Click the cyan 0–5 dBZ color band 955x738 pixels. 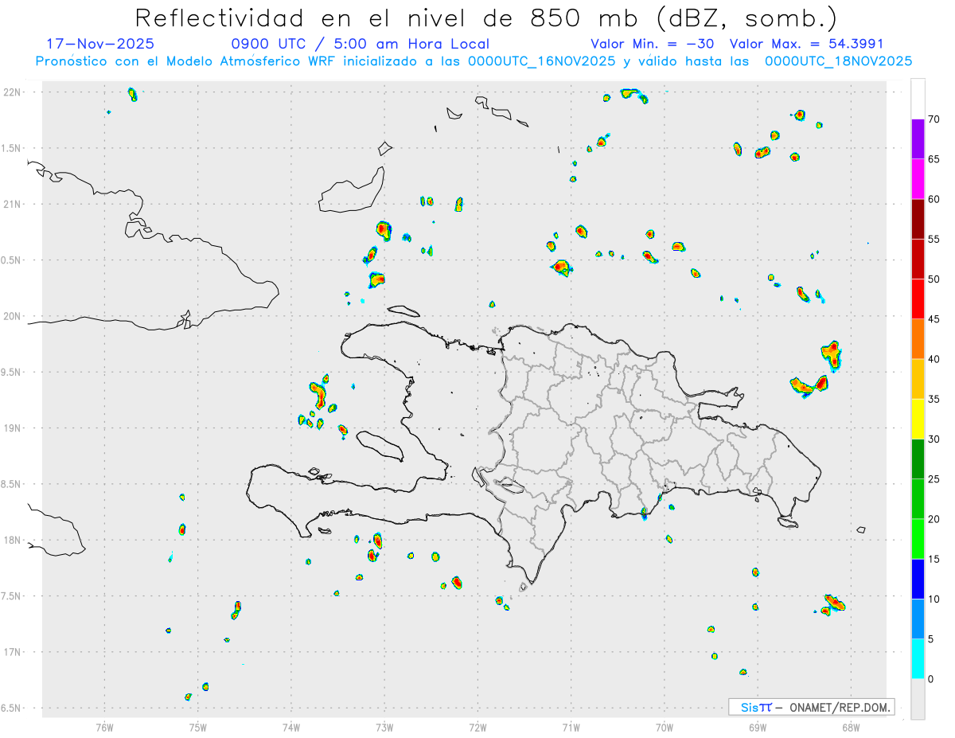(x=918, y=659)
